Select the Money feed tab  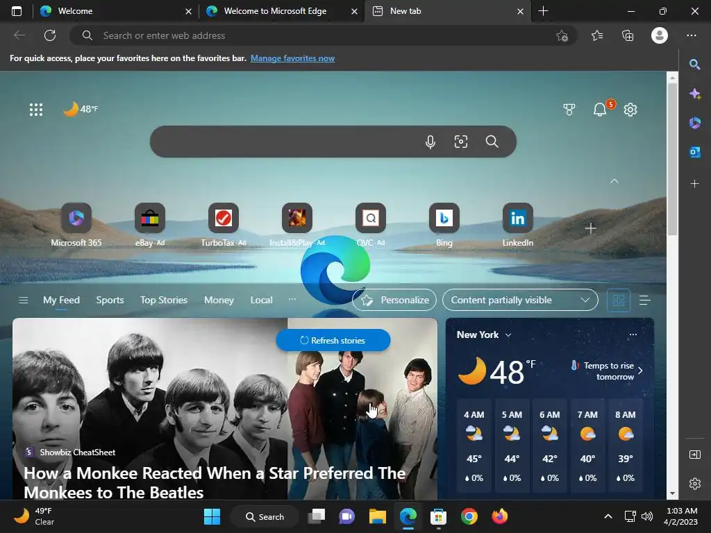point(219,300)
